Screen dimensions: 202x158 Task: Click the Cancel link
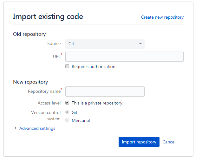click(x=169, y=142)
